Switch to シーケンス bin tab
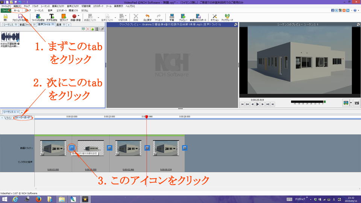Viewport: 361px width, 203px height. pyautogui.click(x=10, y=25)
